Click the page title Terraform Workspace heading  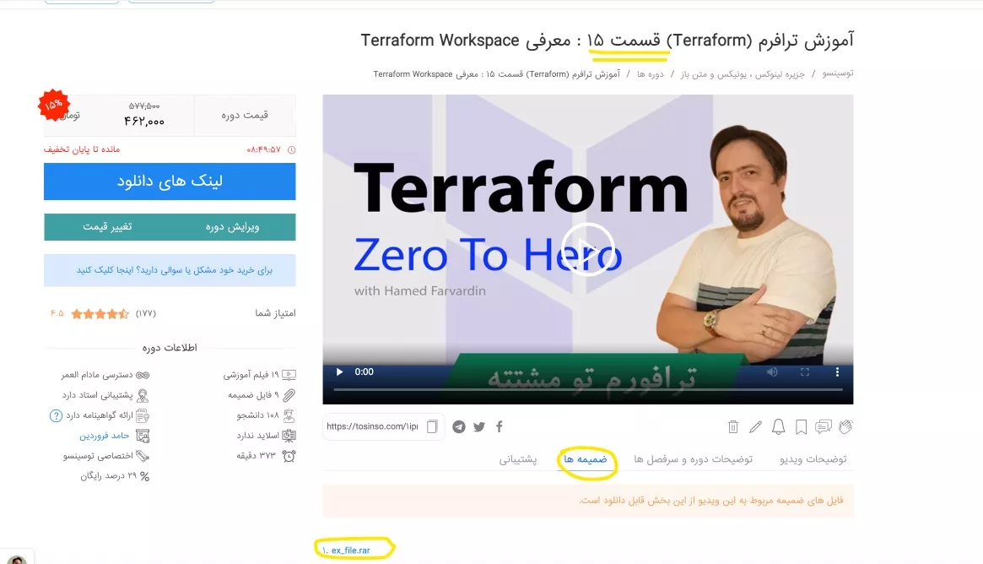[x=607, y=41]
